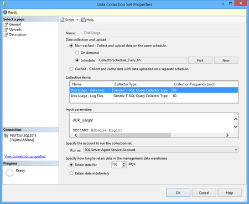Click the Name field showing Disk Usage
The height and width of the screenshot is (204, 249).
[x=160, y=33]
